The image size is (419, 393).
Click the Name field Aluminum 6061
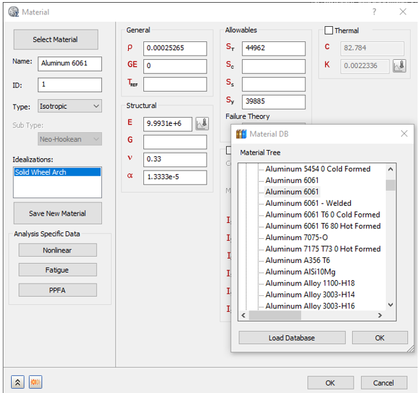click(x=70, y=64)
